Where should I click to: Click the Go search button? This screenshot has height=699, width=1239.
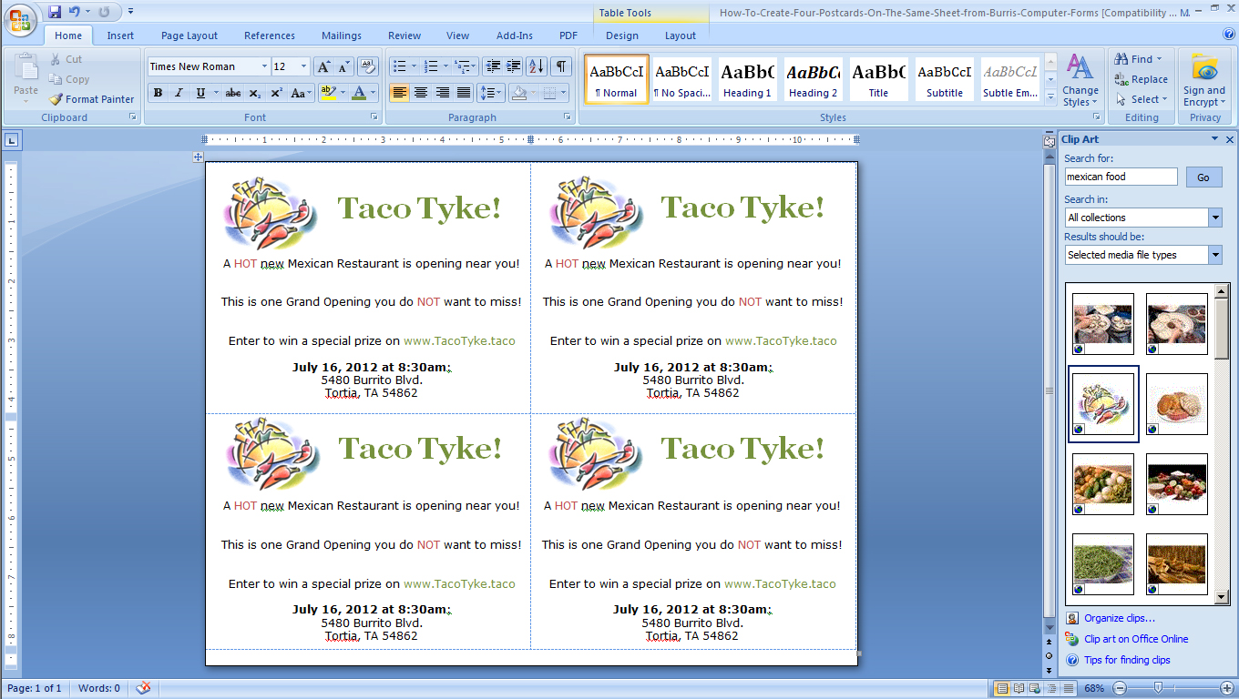click(x=1203, y=177)
